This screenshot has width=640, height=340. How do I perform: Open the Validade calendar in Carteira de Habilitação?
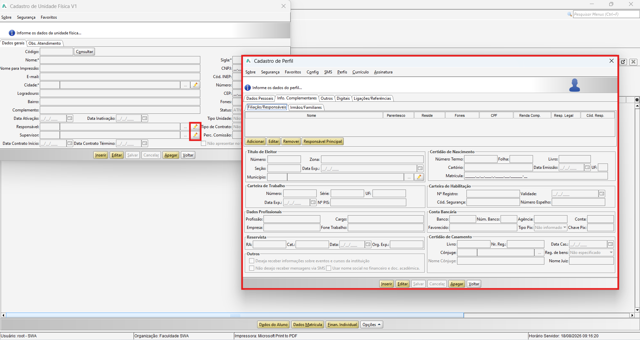[x=602, y=194]
